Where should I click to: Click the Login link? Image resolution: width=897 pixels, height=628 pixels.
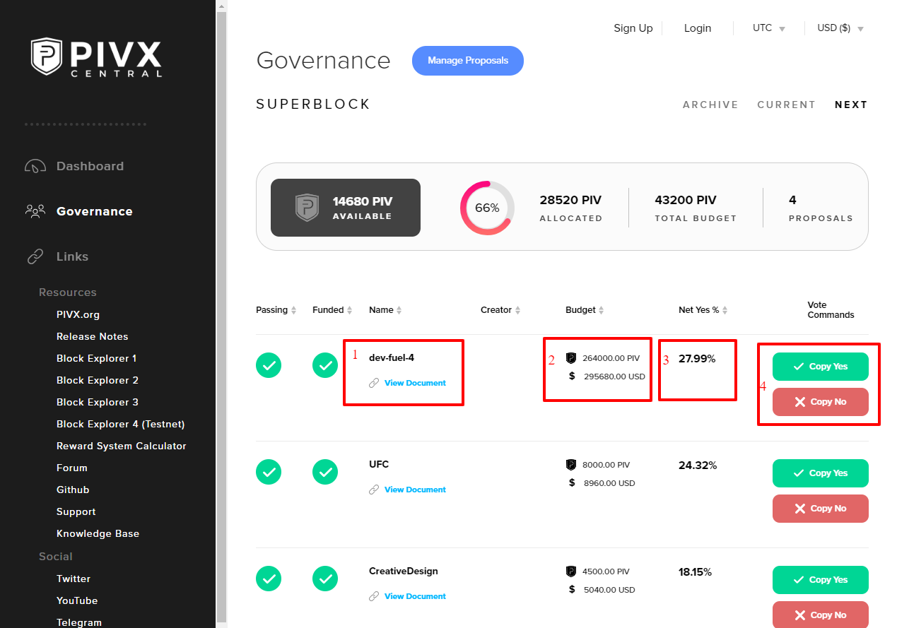pyautogui.click(x=698, y=28)
